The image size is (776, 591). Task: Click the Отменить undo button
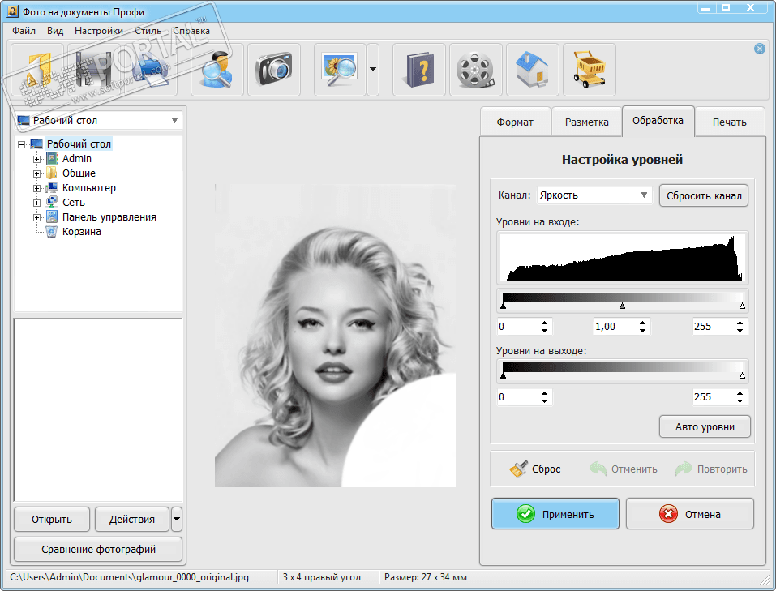(x=624, y=469)
